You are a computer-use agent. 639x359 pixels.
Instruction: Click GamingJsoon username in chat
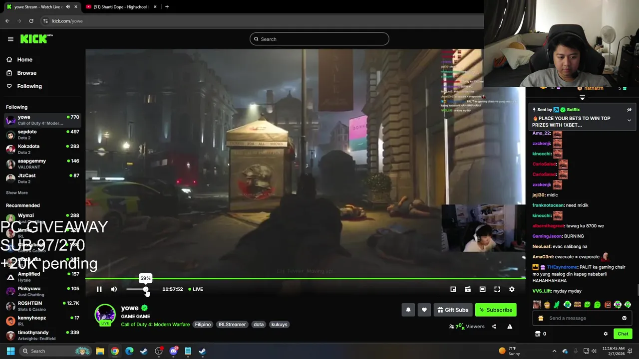tap(547, 236)
